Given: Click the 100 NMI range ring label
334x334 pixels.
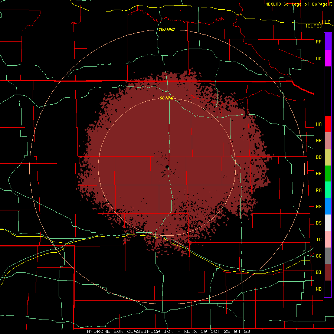Looking at the screenshot, I should pyautogui.click(x=167, y=29).
